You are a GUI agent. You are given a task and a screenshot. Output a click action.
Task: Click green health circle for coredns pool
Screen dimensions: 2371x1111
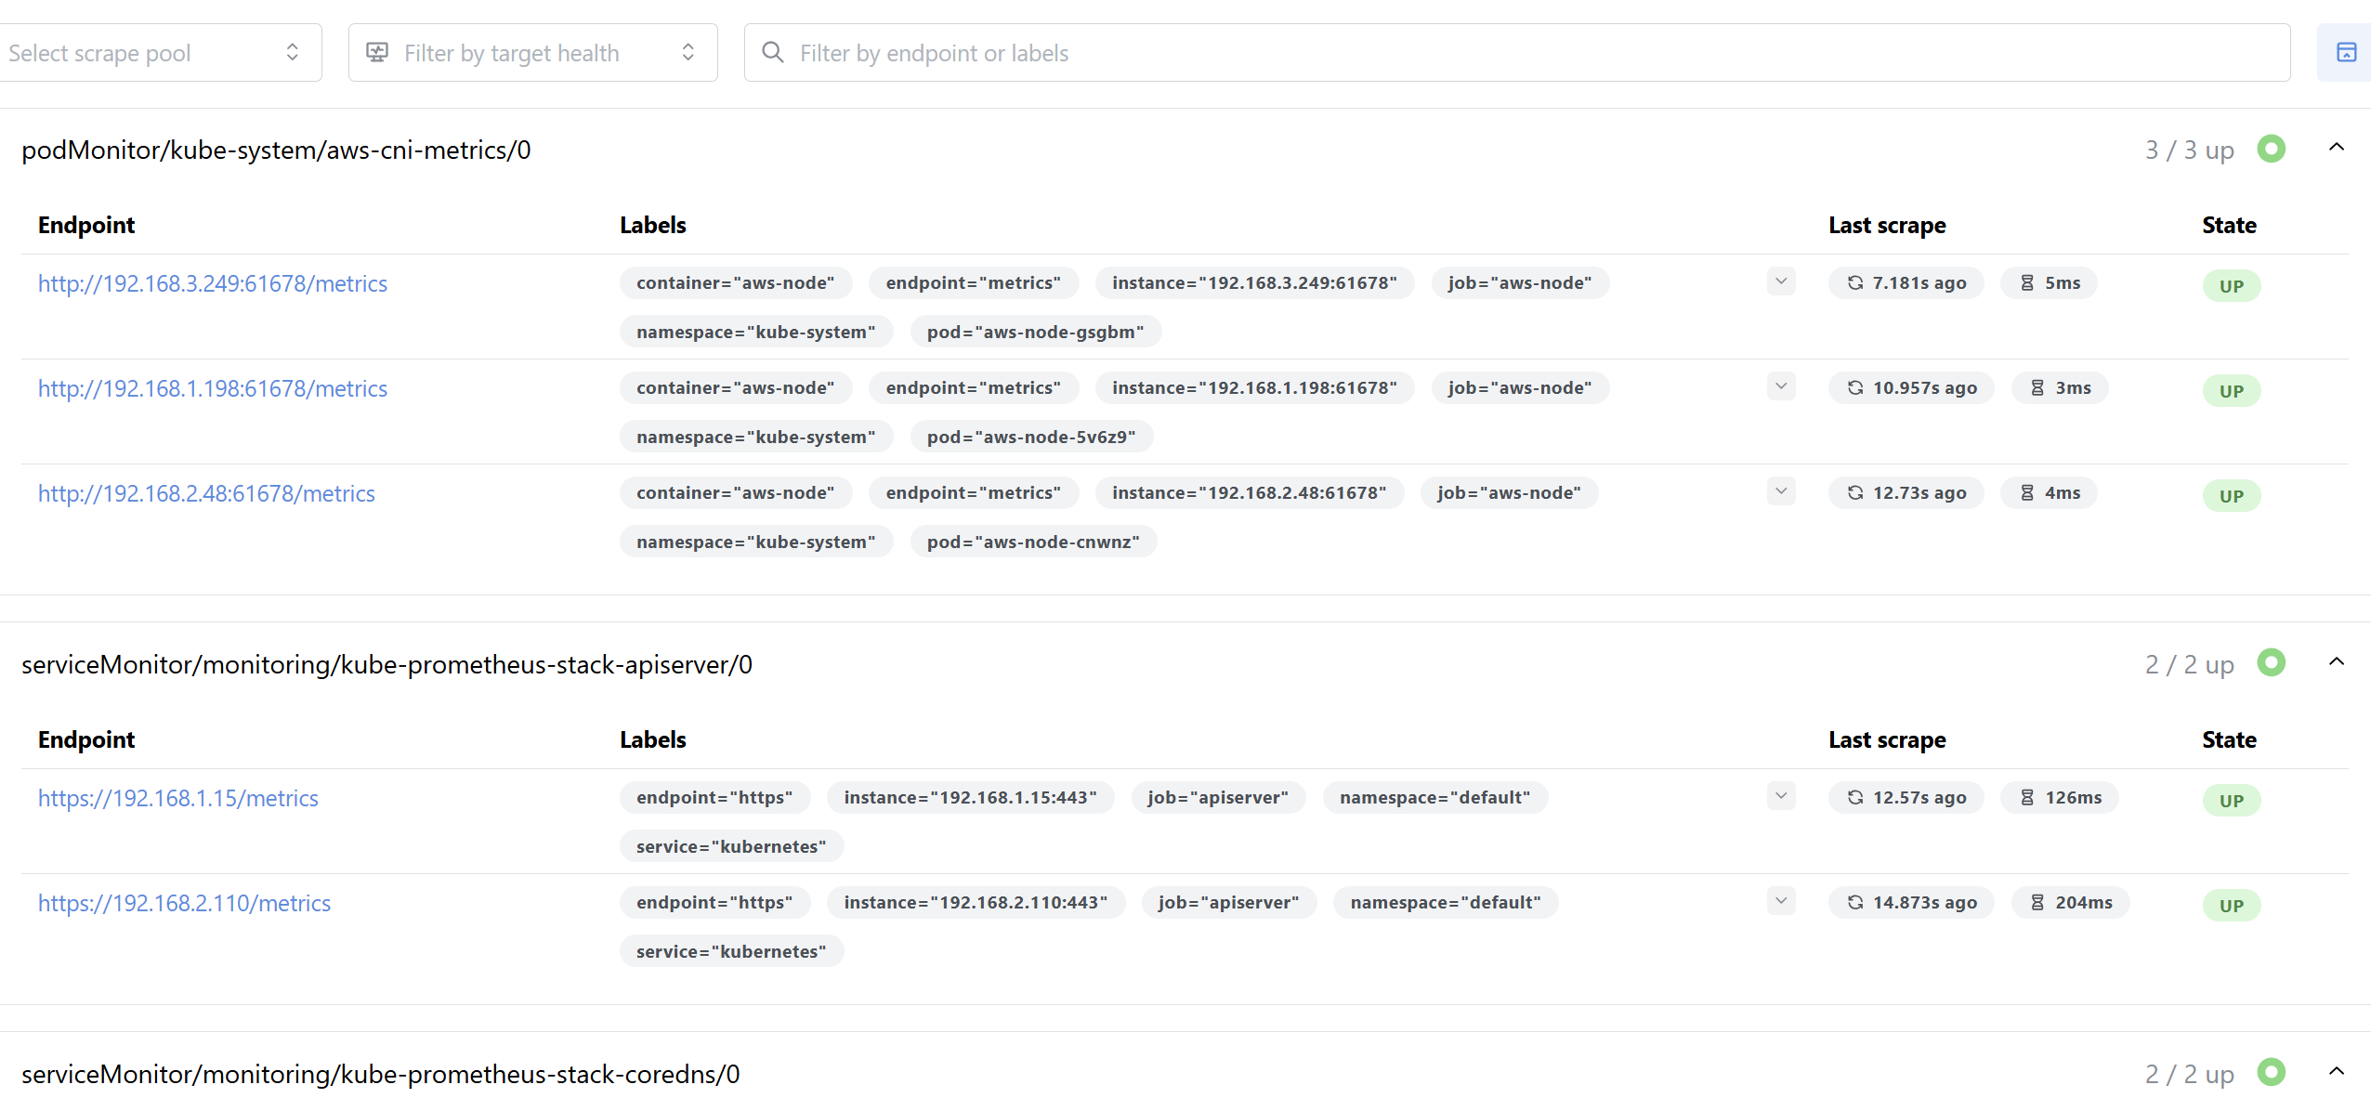click(x=2271, y=1072)
